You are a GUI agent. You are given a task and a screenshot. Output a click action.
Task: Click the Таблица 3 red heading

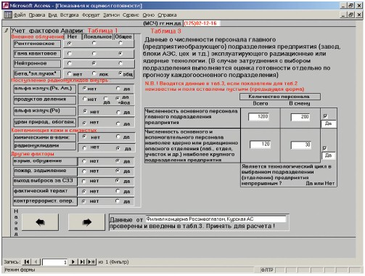click(x=165, y=31)
